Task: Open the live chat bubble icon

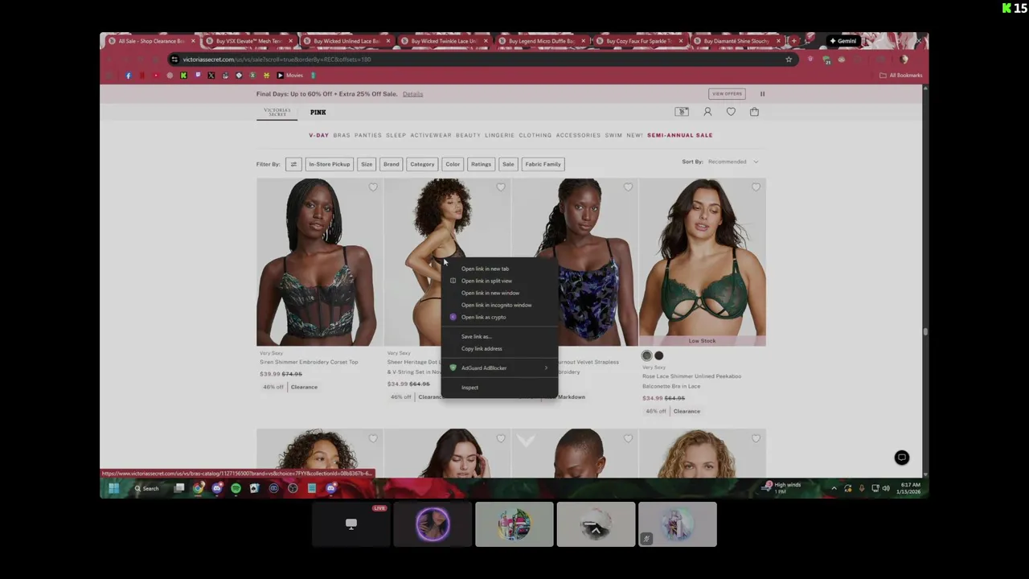Action: 902,458
